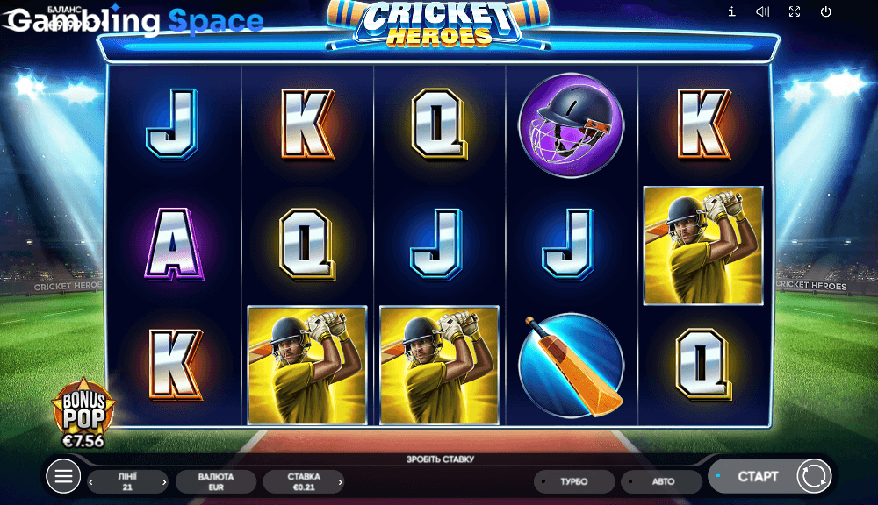
Task: Click the cricket bat symbol
Action: [572, 366]
